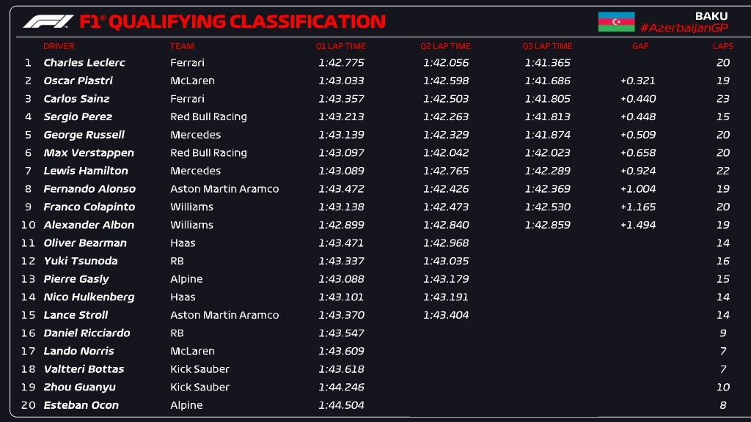
Task: Click Max Verstappen's name
Action: (89, 152)
